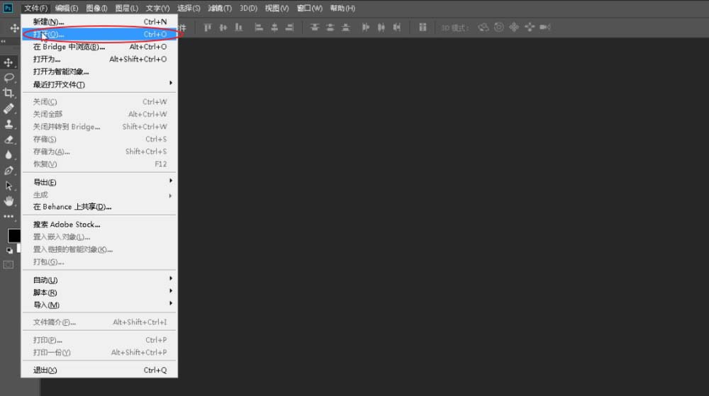Screen dimensions: 709x396
Task: Open the 3D(D) menu
Action: [248, 8]
